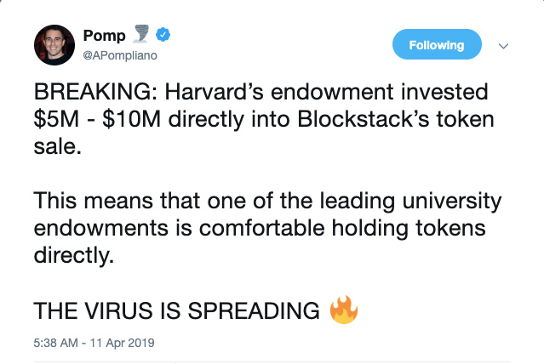Click THE VIRUS IS SPREADING text
544x364 pixels.
176,310
